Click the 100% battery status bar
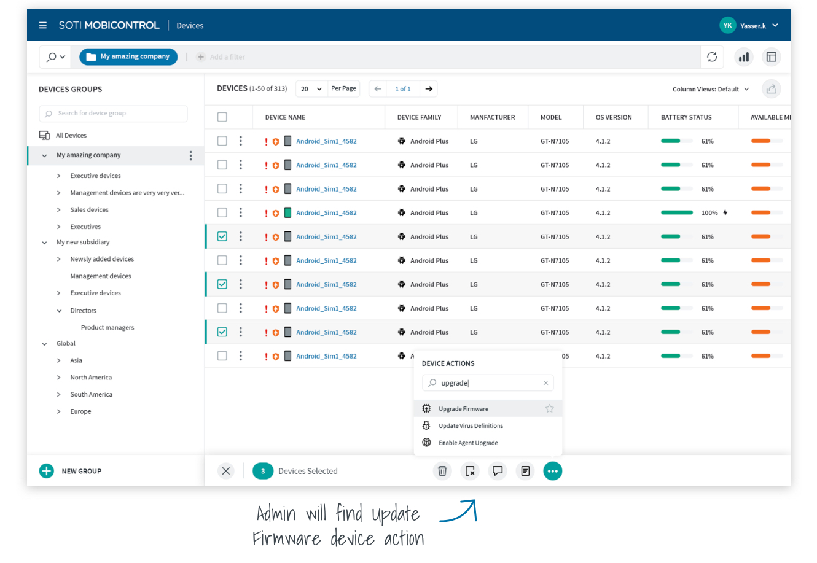Viewport: 817px width, 563px height. tap(677, 213)
